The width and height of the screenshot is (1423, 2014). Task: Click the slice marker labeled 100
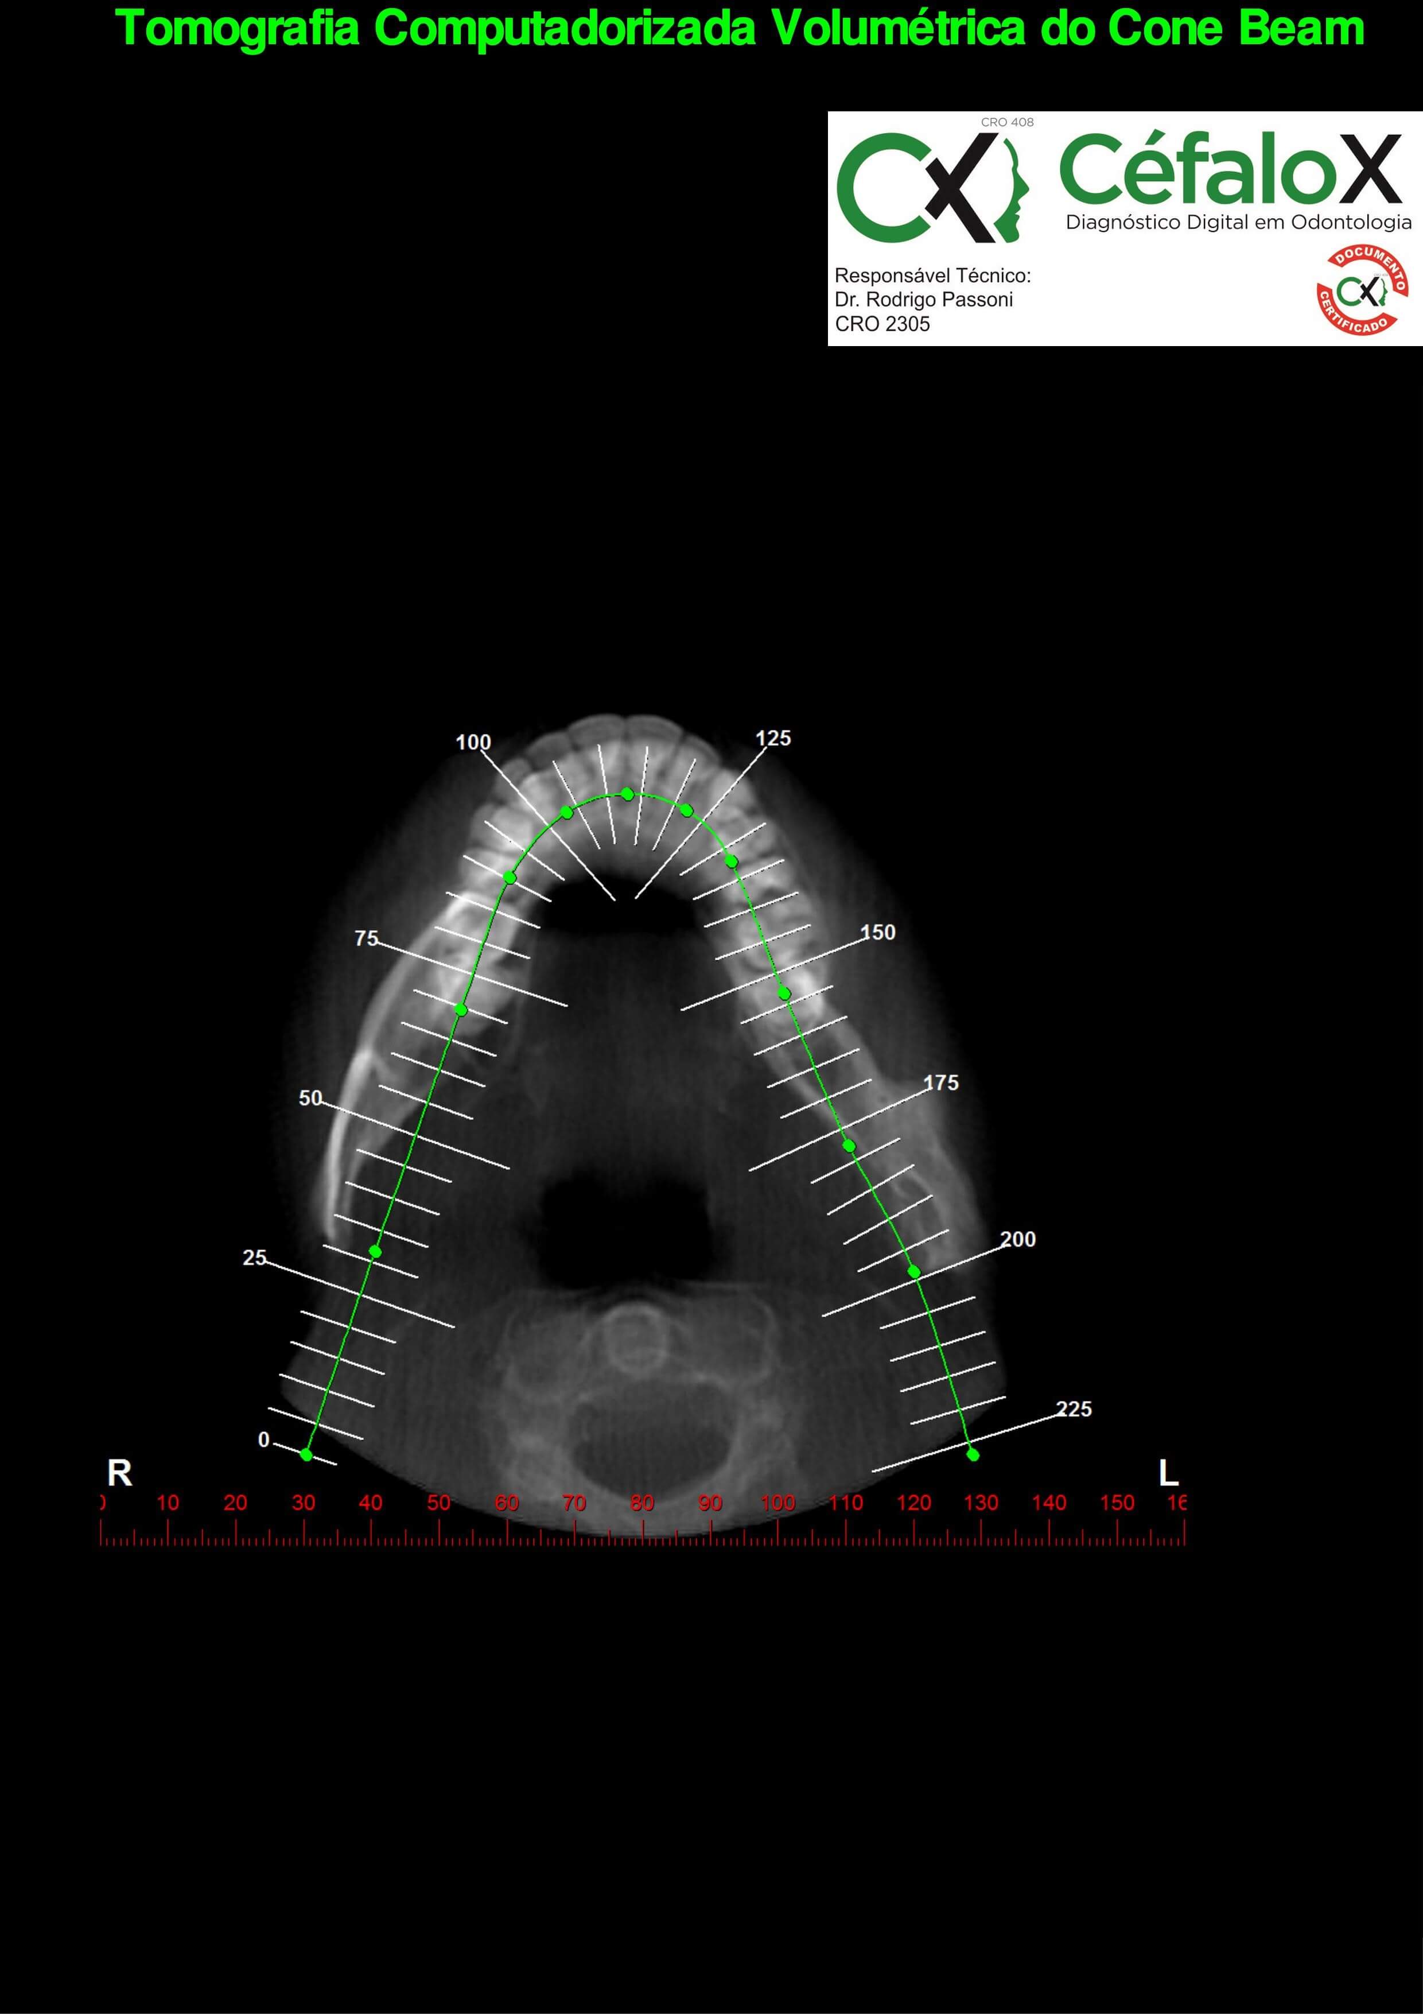[473, 742]
